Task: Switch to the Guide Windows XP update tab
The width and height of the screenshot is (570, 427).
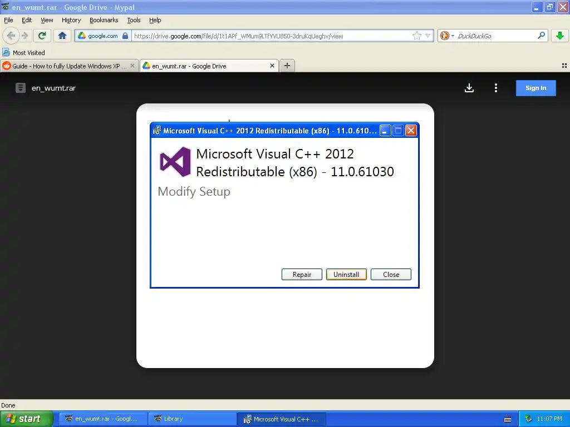Action: [x=69, y=66]
